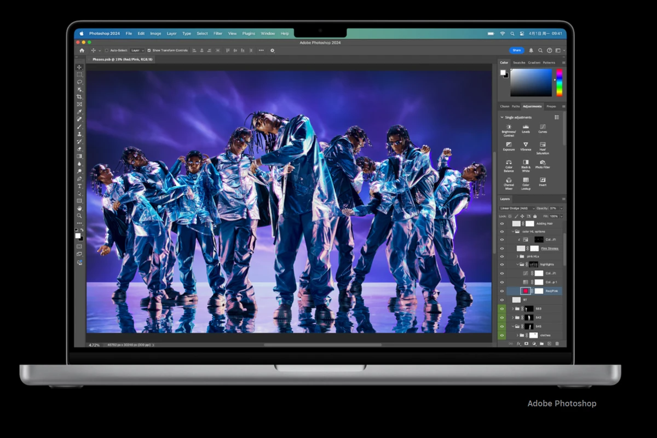
Task: Collapse the color HL options group
Action: pyautogui.click(x=512, y=232)
